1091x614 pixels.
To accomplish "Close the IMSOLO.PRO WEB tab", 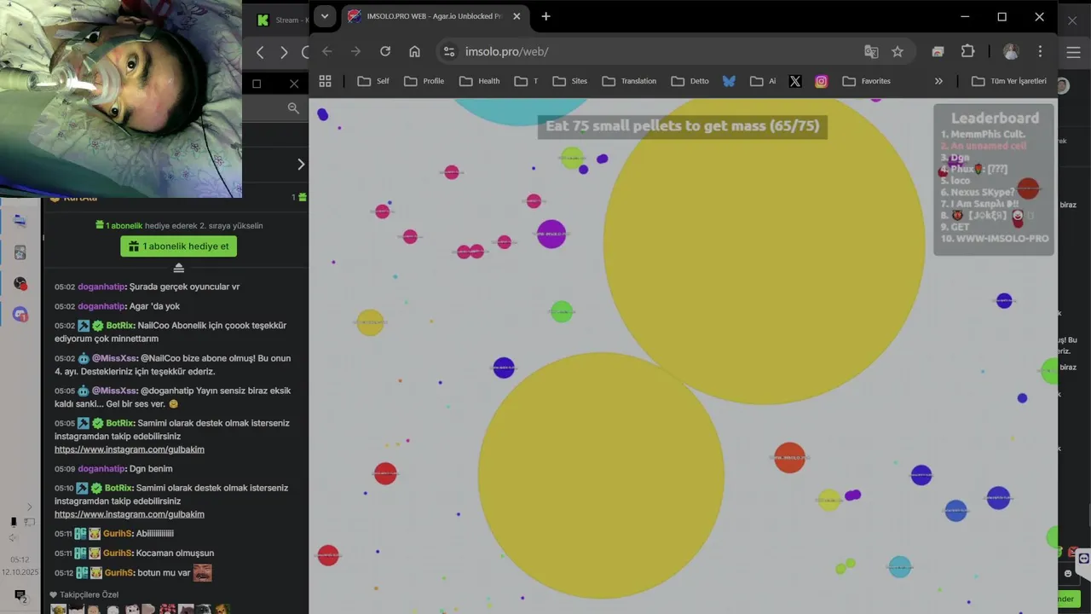I will 517,16.
